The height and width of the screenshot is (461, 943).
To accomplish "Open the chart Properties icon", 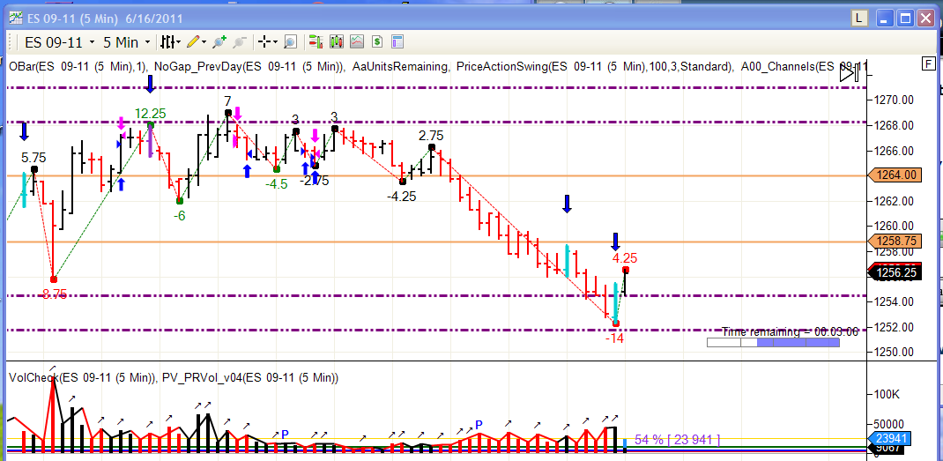I will click(x=397, y=41).
